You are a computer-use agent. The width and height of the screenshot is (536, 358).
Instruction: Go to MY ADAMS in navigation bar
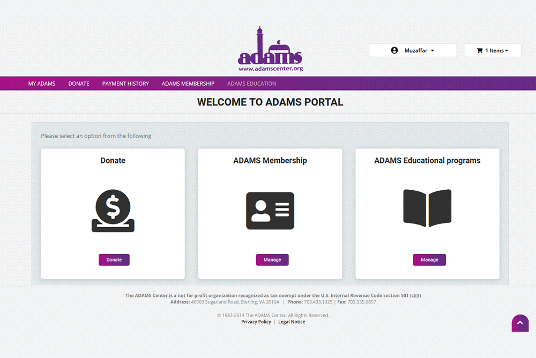(42, 84)
